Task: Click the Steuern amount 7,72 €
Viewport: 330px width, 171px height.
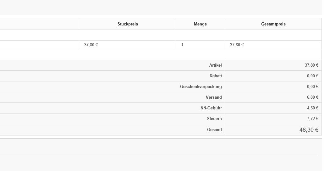Action: coord(312,119)
